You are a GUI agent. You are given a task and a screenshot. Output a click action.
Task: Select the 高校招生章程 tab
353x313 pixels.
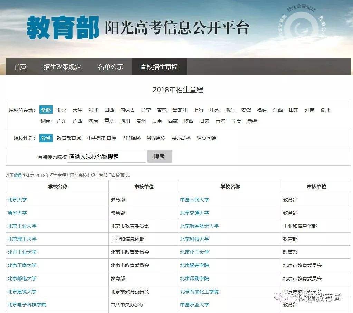point(159,67)
